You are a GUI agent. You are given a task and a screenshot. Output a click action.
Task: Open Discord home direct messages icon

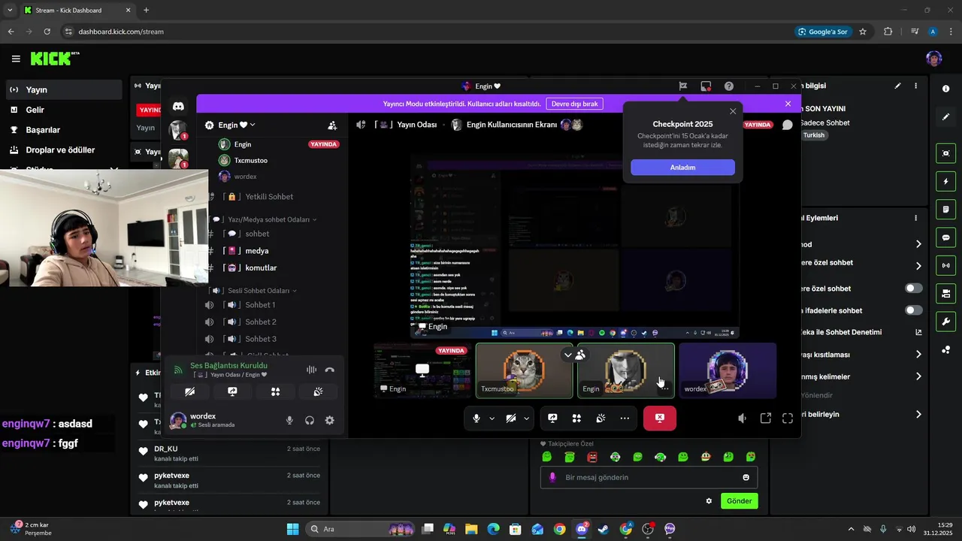coord(178,106)
